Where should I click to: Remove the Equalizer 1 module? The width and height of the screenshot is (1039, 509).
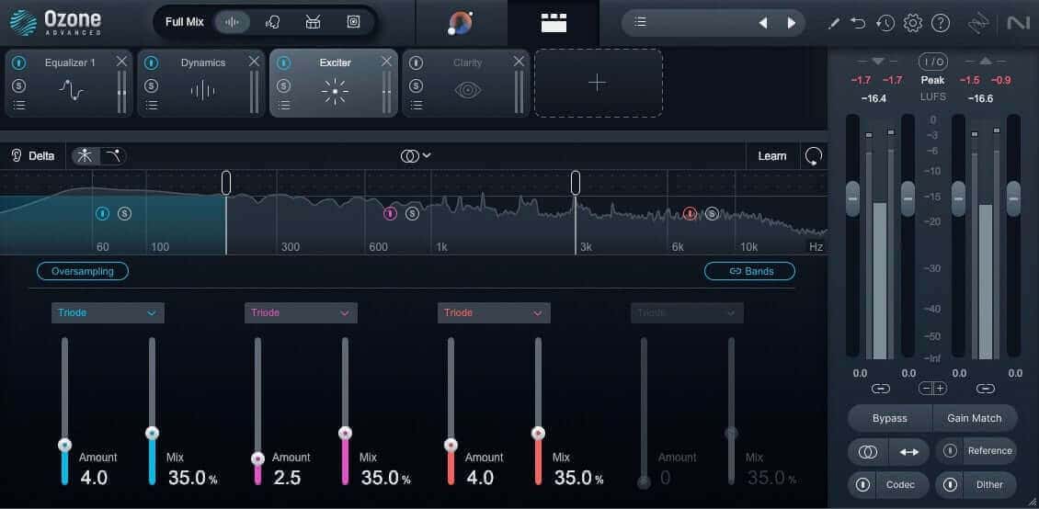121,61
